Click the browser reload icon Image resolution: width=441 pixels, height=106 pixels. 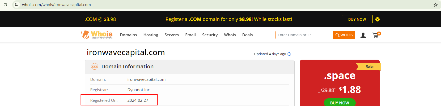5,5
